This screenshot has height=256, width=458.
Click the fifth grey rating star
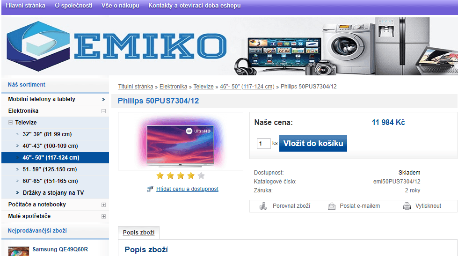coord(201,176)
